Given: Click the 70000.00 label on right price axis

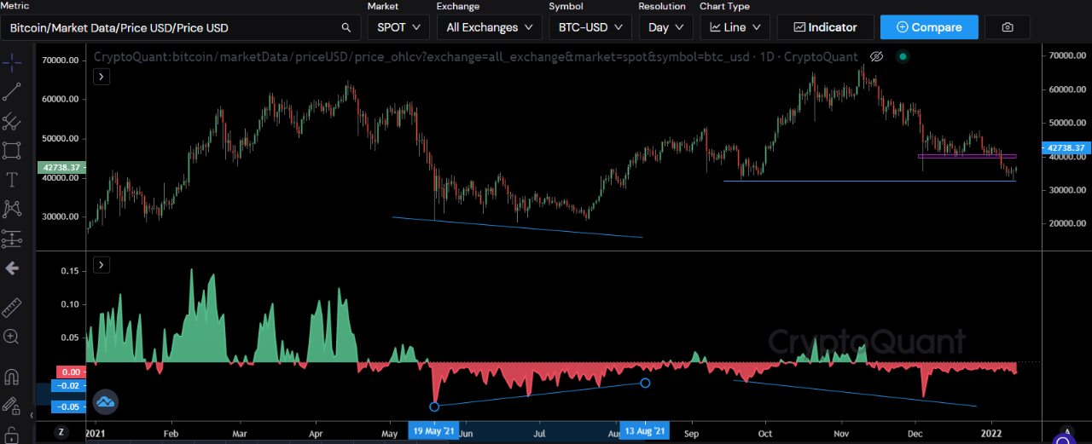Looking at the screenshot, I should pyautogui.click(x=1068, y=55).
